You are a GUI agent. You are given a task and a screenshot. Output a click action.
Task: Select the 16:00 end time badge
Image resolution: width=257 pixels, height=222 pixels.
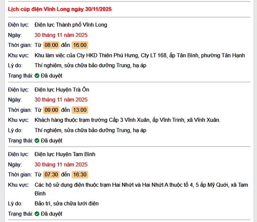pyautogui.click(x=80, y=45)
